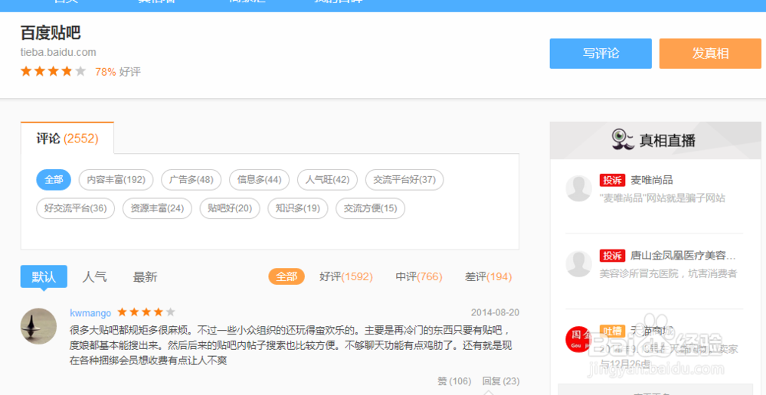Show only 中评(766) reviews
This screenshot has width=766, height=395.
click(x=419, y=277)
